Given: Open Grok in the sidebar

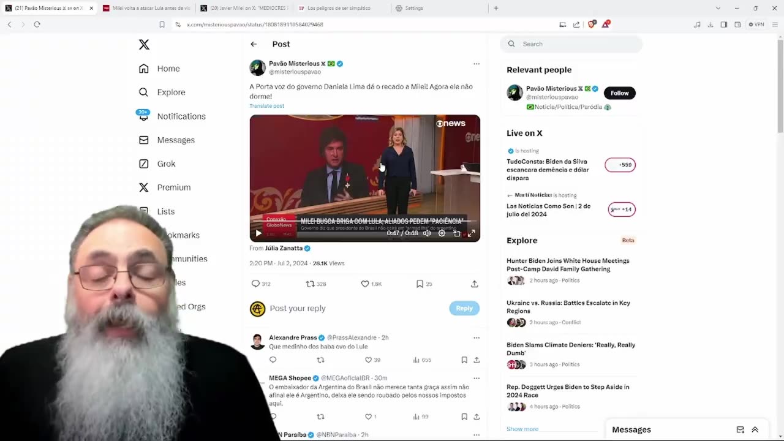Looking at the screenshot, I should (157, 164).
